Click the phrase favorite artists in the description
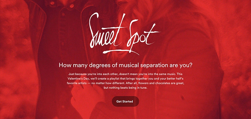 [77, 83]
